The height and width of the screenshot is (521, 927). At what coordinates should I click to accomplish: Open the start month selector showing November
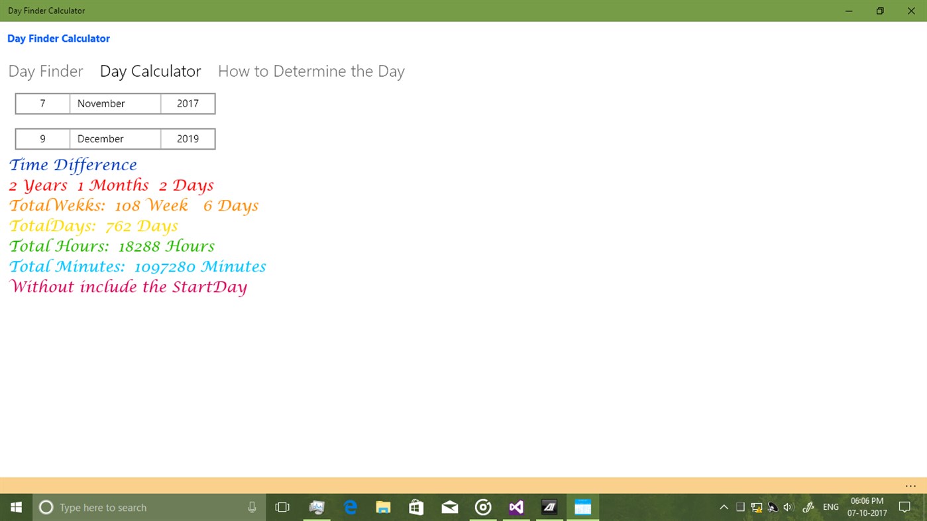click(x=115, y=103)
